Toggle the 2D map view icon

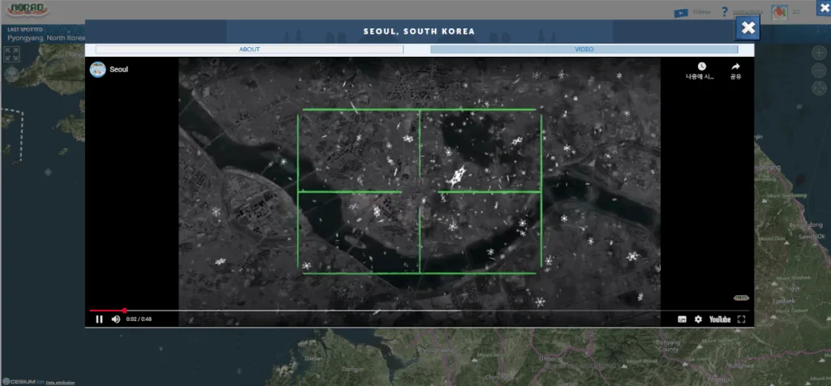click(779, 12)
